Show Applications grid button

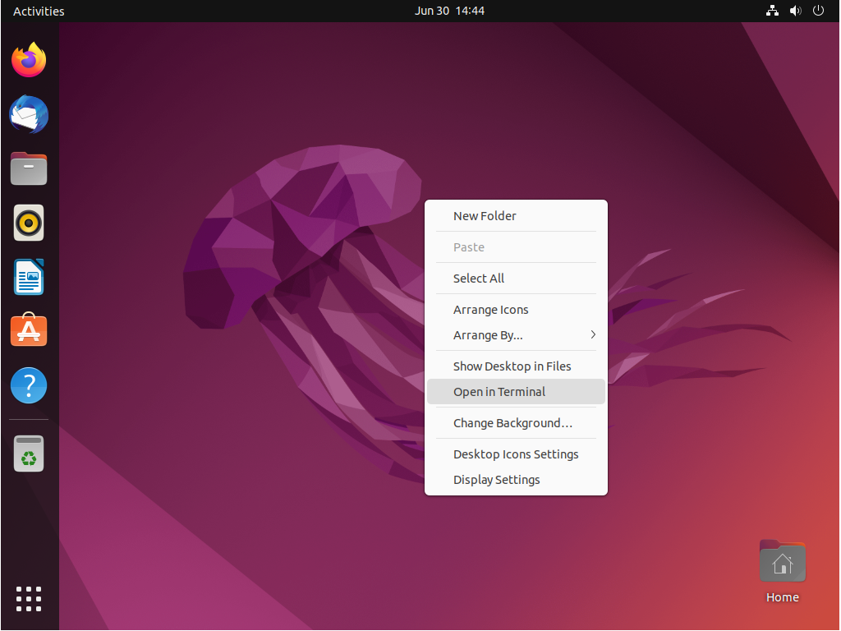(x=29, y=599)
